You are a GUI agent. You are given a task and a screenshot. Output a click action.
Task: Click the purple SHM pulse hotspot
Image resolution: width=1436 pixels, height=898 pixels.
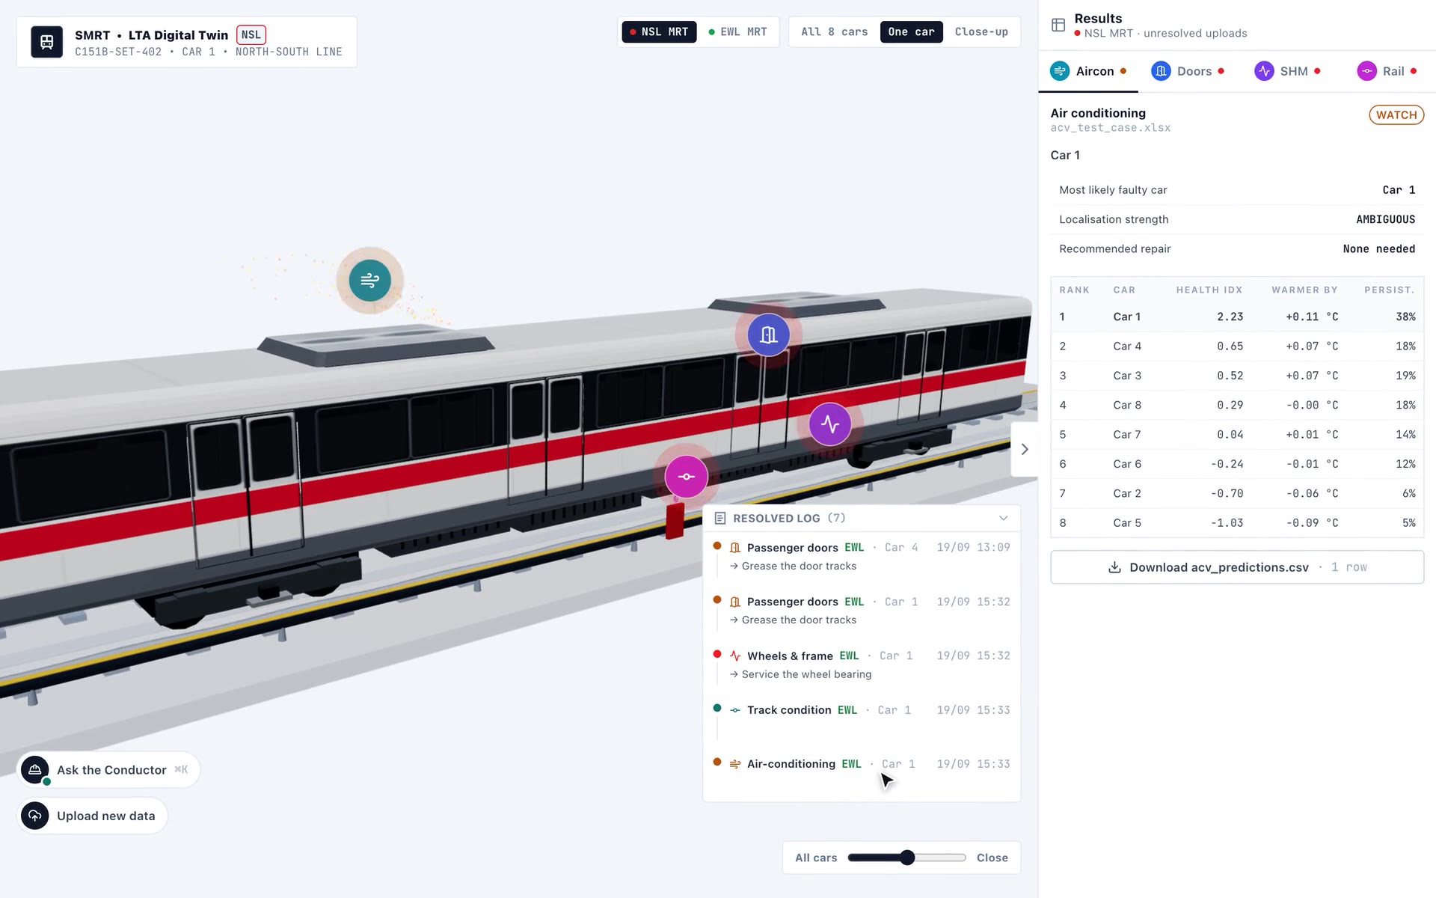[x=829, y=424]
